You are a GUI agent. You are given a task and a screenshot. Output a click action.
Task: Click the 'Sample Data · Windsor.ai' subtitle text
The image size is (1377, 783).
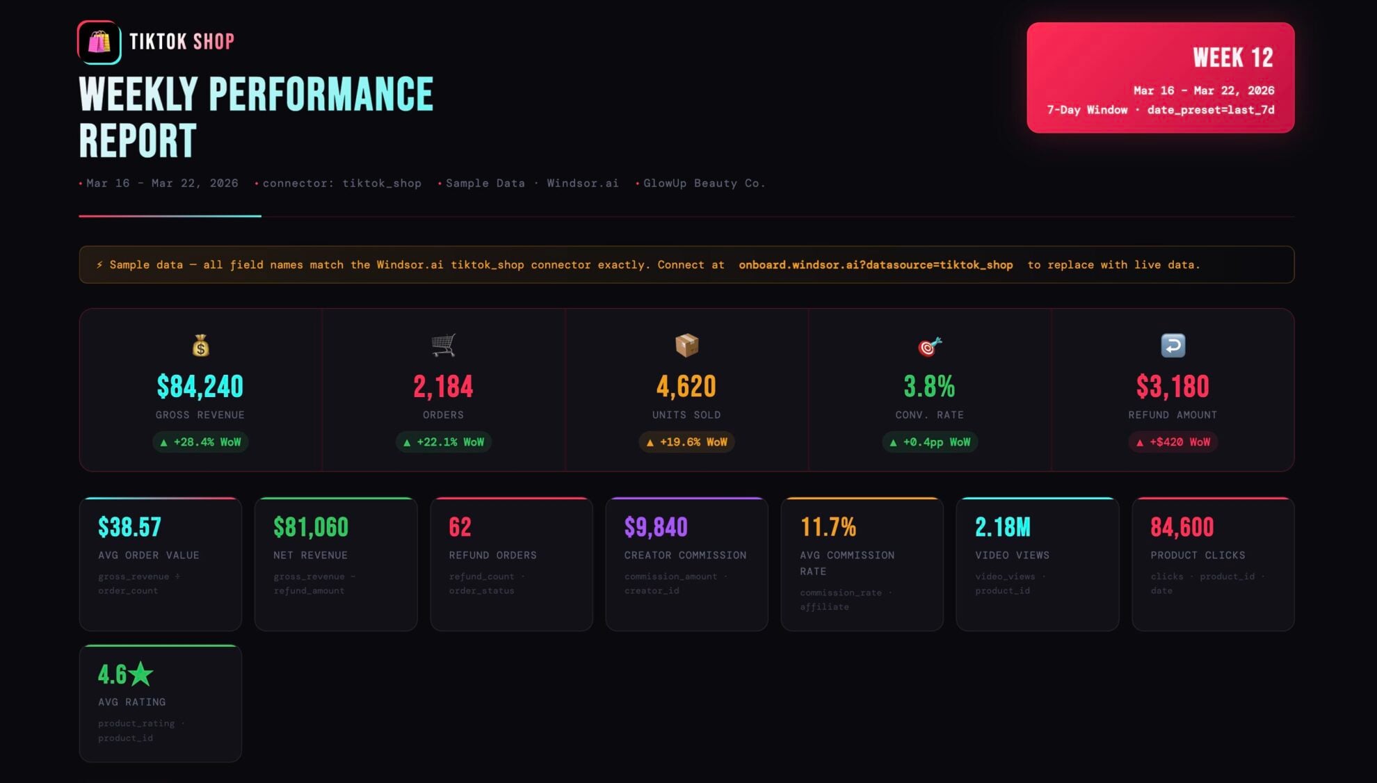pos(532,184)
